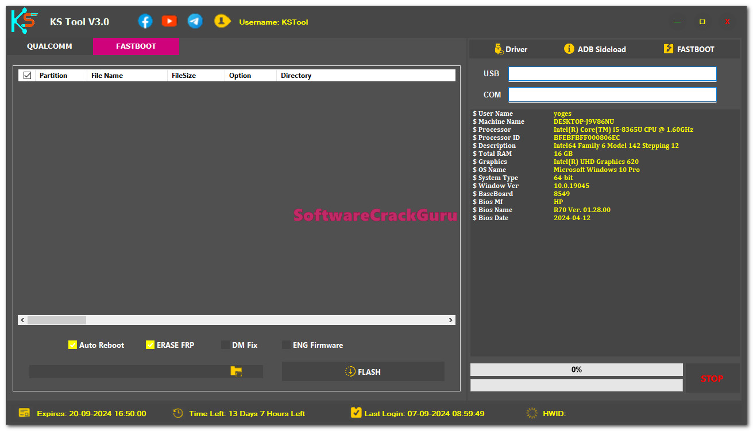Screen dimensions: 753x431
Task: Enable the ENG Firmware checkbox
Action: pyautogui.click(x=286, y=345)
